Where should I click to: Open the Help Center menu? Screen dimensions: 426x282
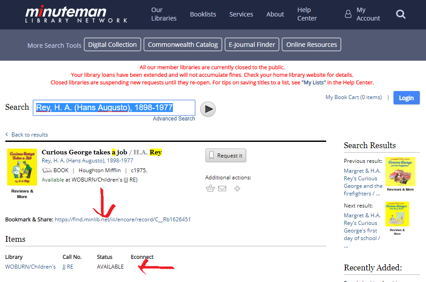(307, 14)
